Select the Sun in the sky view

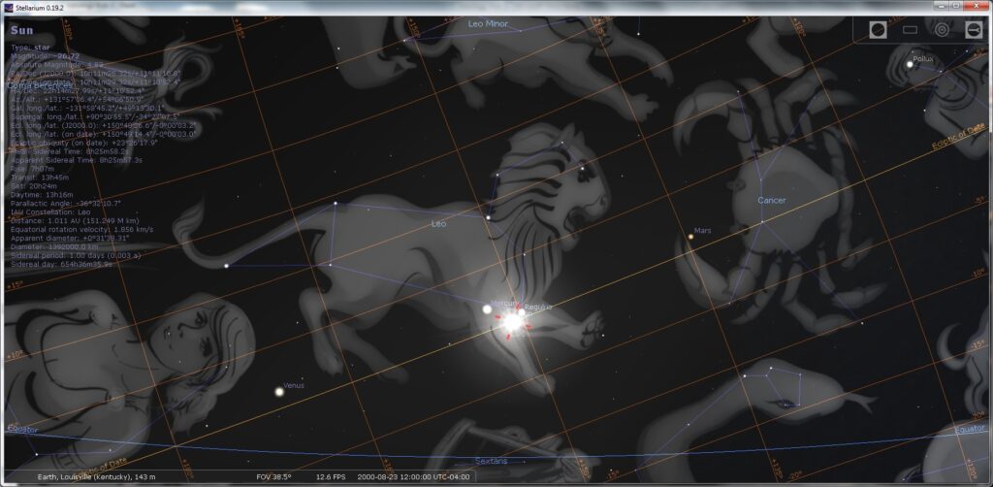[512, 322]
